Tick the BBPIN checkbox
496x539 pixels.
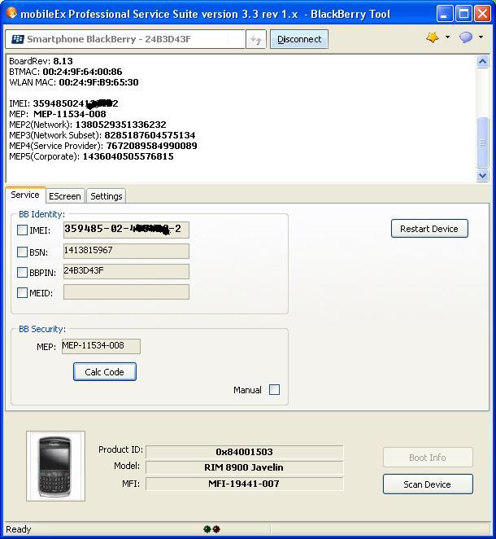pyautogui.click(x=22, y=273)
